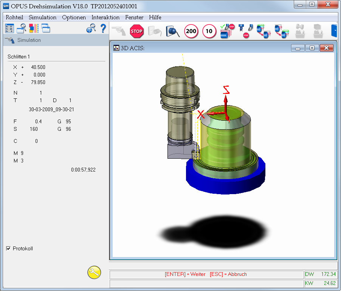Close the 3D ACIS window
This screenshot has height=291, width=341.
coord(326,48)
